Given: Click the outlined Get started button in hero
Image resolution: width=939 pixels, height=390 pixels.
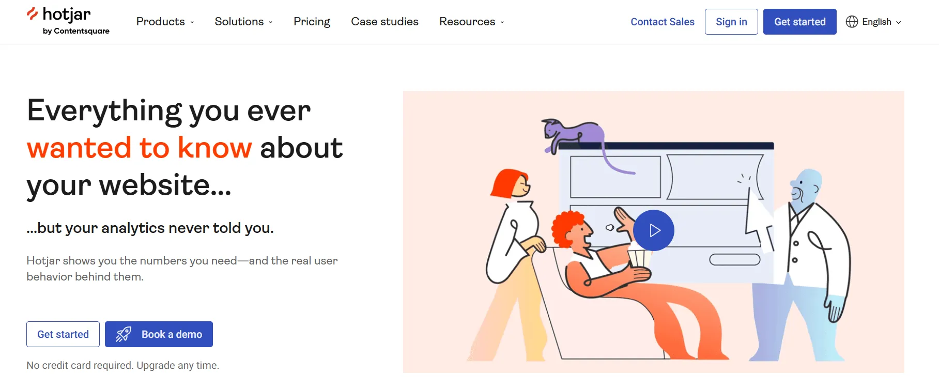Looking at the screenshot, I should (63, 334).
